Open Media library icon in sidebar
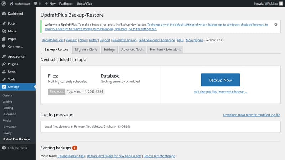 pyautogui.click(x=4, y=31)
